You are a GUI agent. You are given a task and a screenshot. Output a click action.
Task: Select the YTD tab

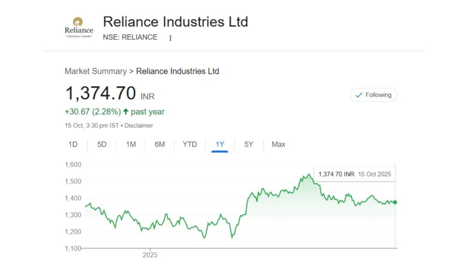[x=190, y=144]
